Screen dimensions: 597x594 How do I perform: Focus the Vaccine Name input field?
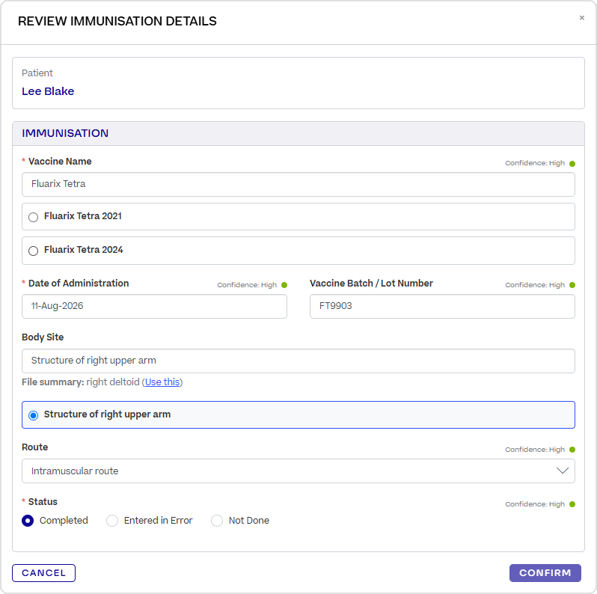point(298,184)
